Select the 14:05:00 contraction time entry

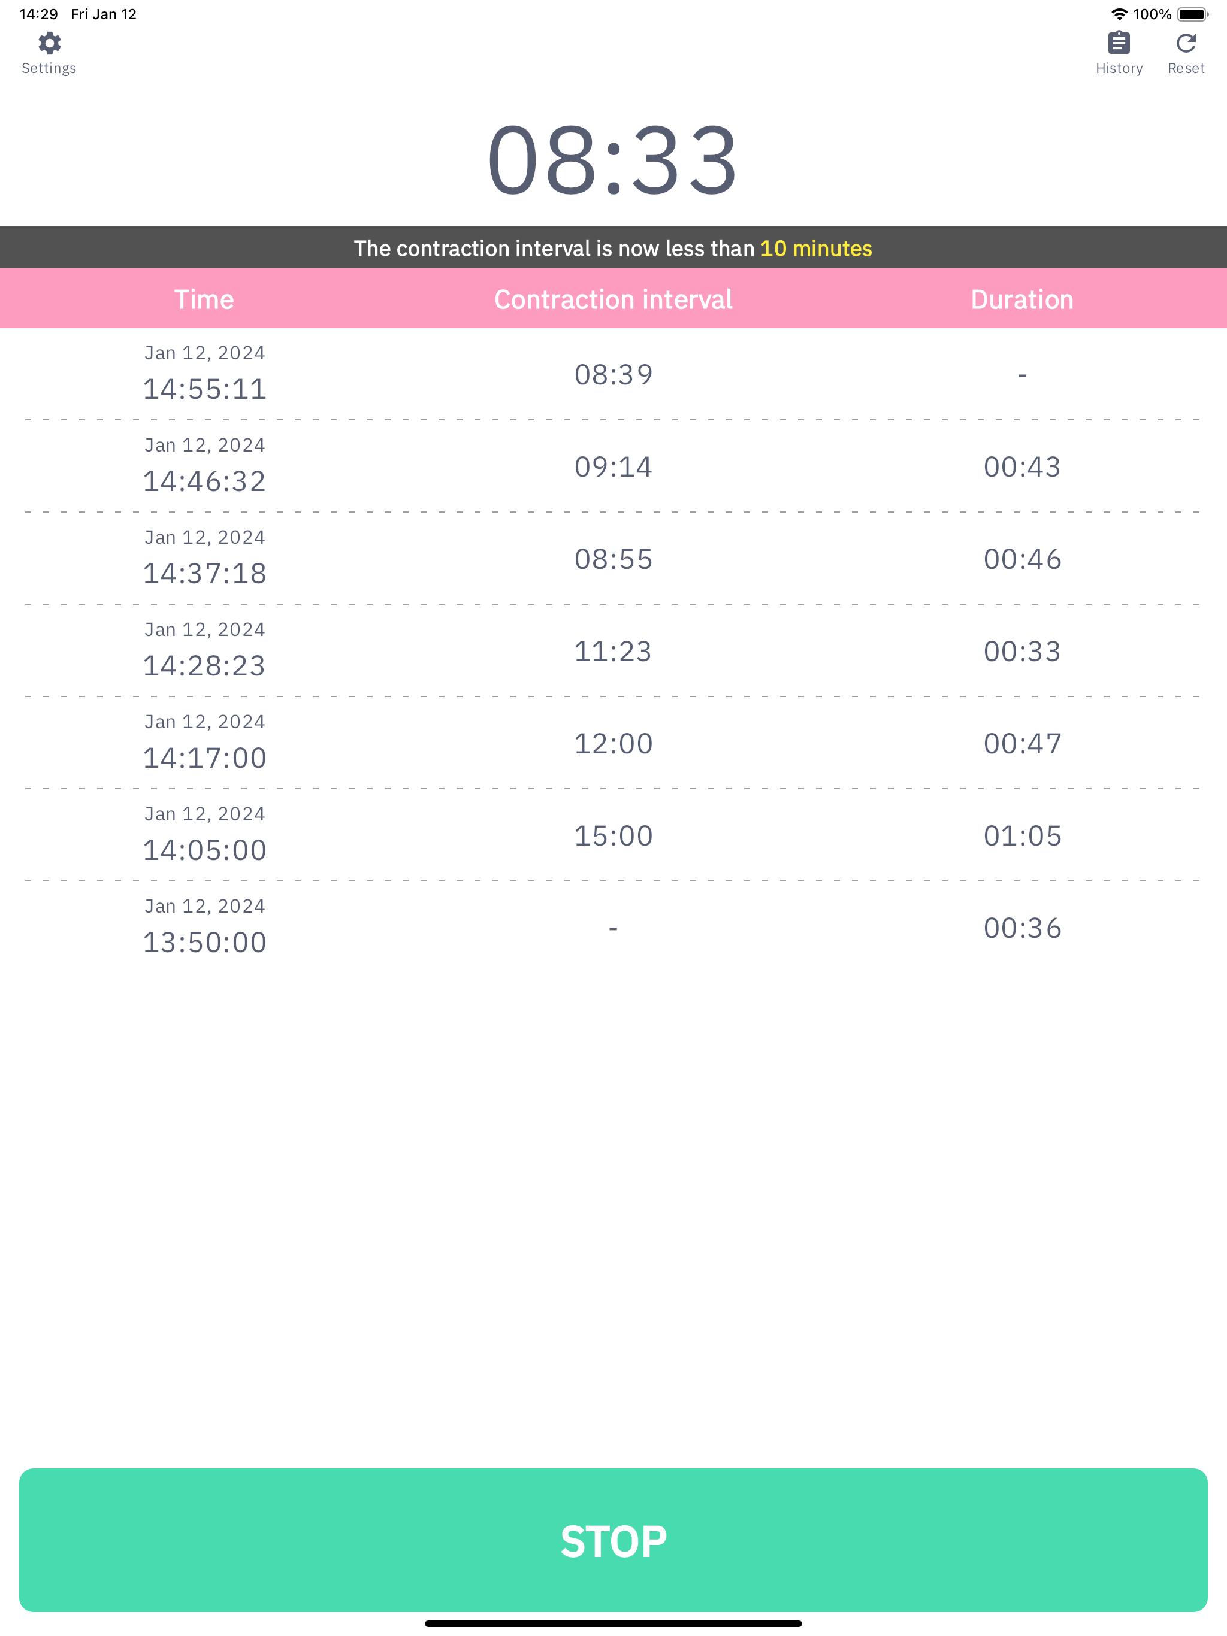(204, 850)
